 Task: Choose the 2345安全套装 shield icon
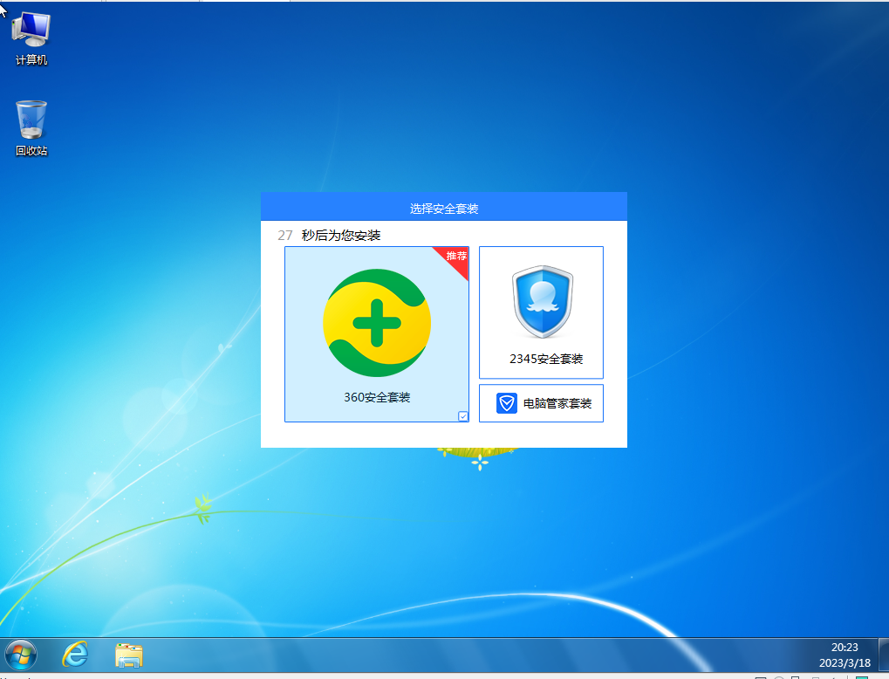coord(542,302)
